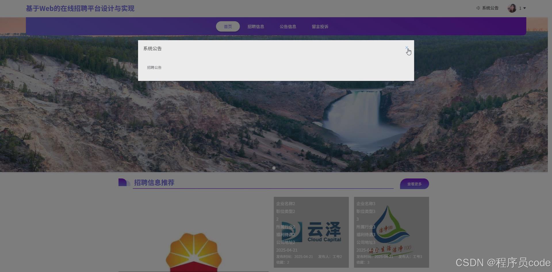Open the 公告信息 tab
The image size is (552, 272).
288,26
